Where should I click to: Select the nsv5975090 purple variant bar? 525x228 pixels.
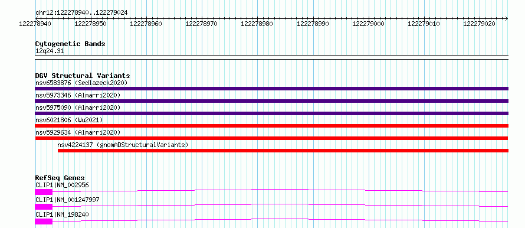[x=271, y=113]
